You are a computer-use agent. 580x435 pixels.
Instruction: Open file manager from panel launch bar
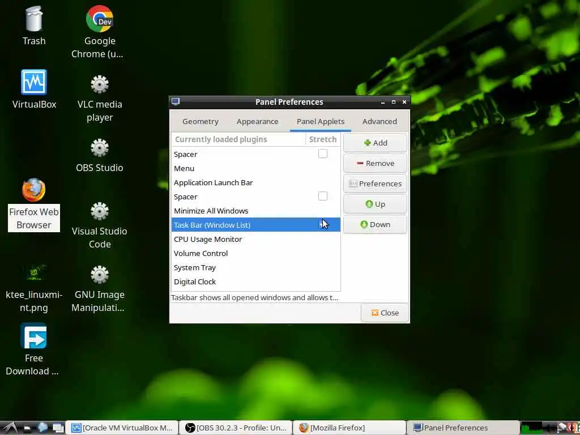pos(27,428)
